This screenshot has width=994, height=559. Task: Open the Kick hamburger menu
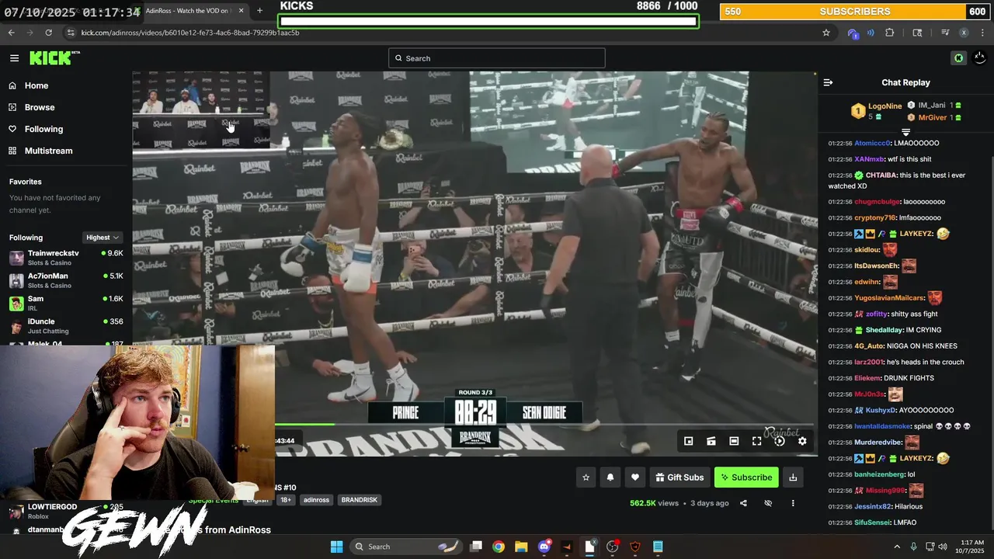click(14, 58)
